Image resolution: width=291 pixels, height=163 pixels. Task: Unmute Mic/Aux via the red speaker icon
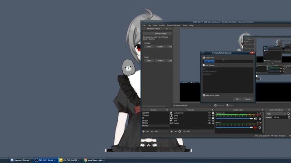pyautogui.click(x=255, y=128)
